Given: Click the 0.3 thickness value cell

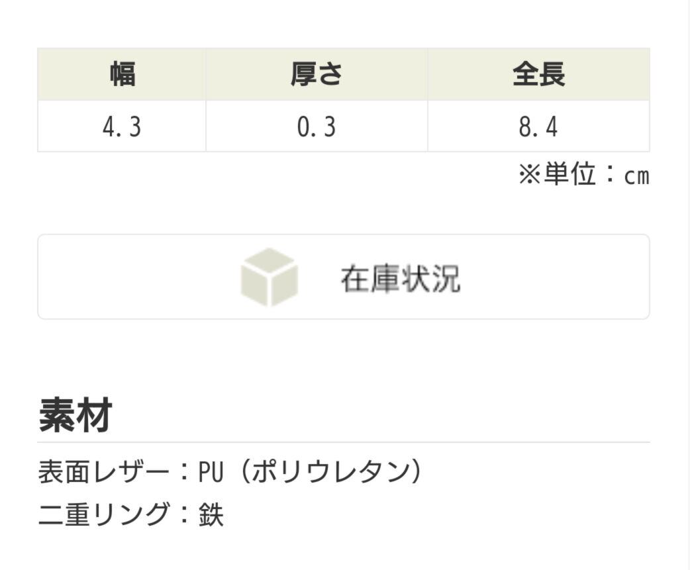Looking at the screenshot, I should pyautogui.click(x=317, y=126).
